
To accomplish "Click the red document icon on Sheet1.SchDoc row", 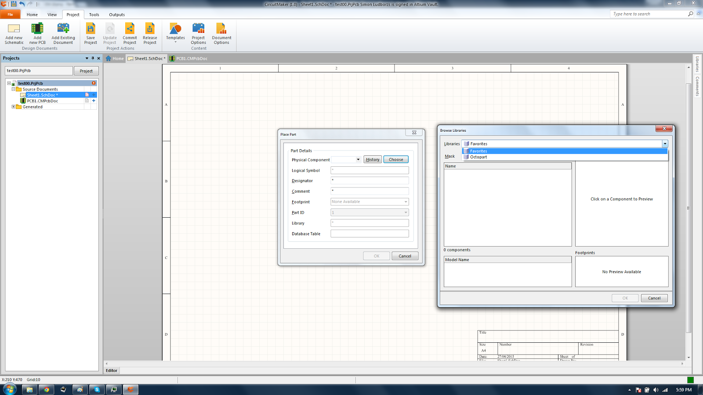I will tap(87, 95).
